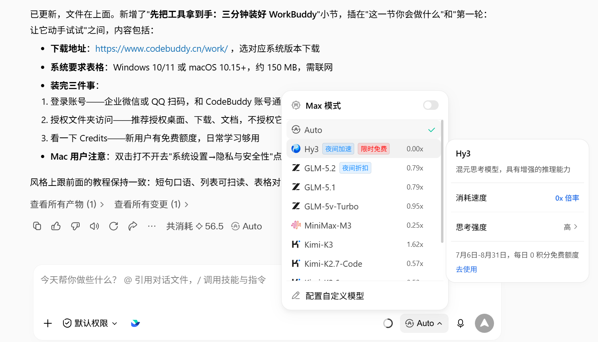This screenshot has height=342, width=598.
Task: Select Kimi-K2.7-Code model
Action: (x=363, y=264)
